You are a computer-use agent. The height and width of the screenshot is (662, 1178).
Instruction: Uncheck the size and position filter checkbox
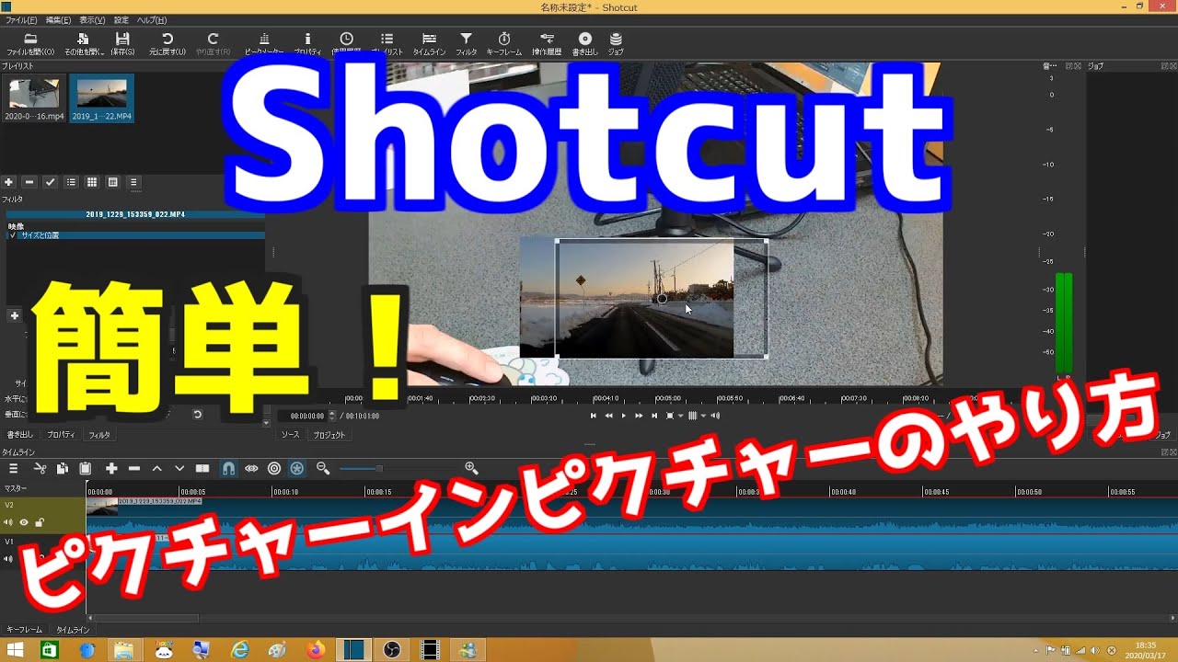(x=13, y=235)
